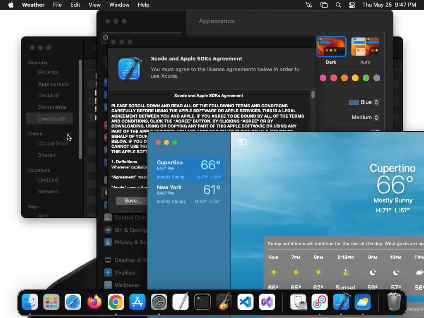Screen dimensions: 424x318
Task: Click the pink and teal loop Dock icon
Action: click(x=320, y=302)
